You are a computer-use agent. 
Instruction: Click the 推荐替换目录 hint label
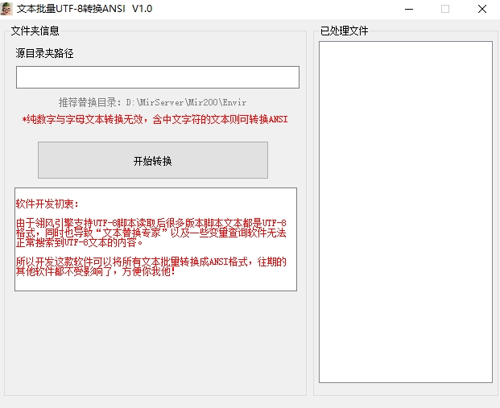coord(91,103)
